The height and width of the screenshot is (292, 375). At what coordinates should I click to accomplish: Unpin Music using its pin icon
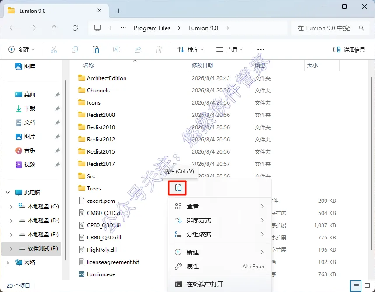[57, 151]
